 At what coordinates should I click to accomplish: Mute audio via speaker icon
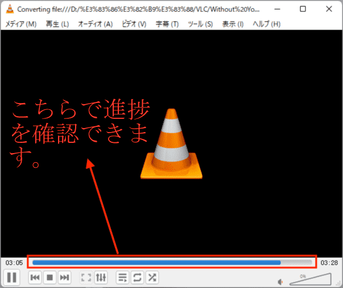(x=280, y=282)
